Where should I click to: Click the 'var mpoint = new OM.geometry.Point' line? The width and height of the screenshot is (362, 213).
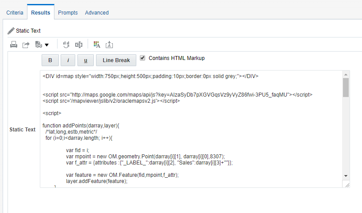point(146,157)
